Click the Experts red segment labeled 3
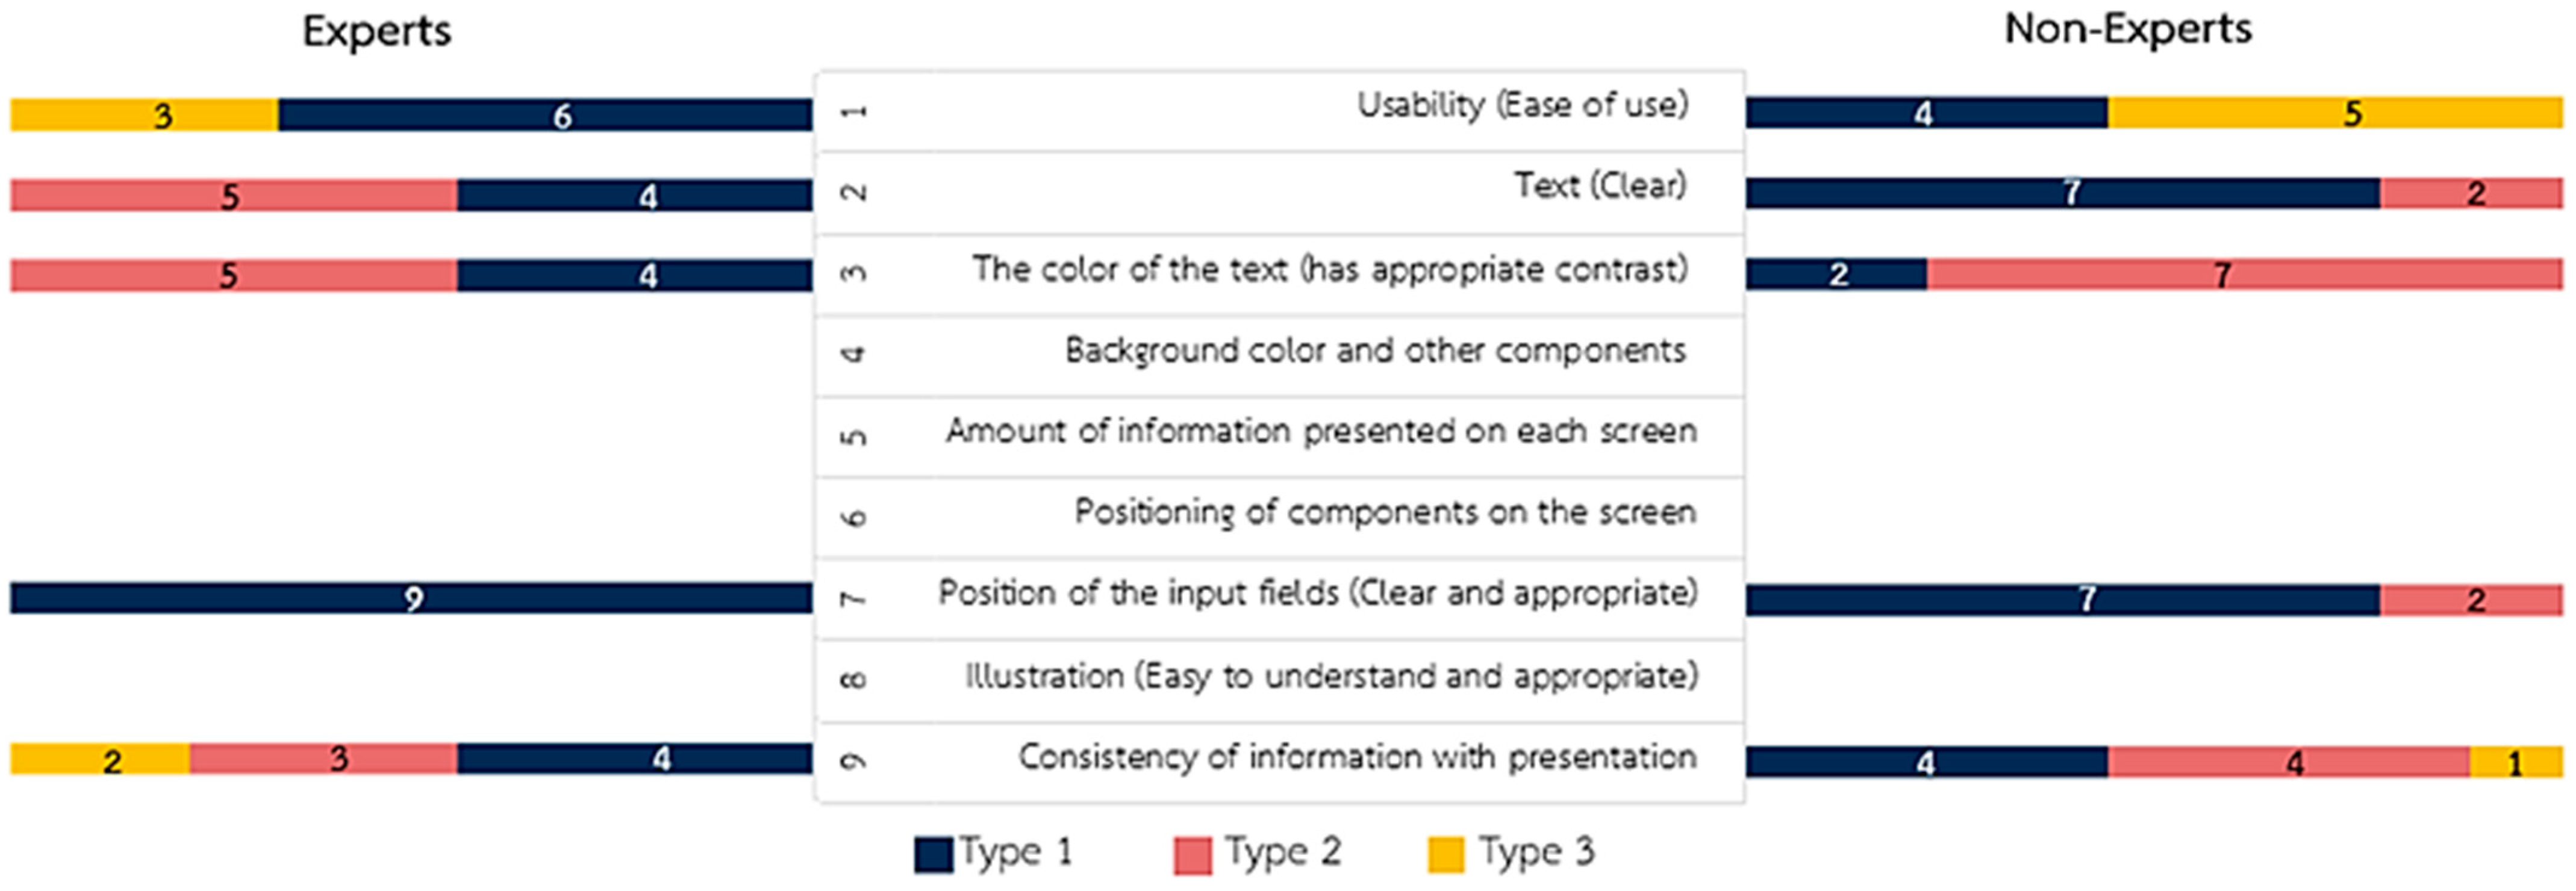Image resolution: width=2576 pixels, height=891 pixels. click(323, 759)
